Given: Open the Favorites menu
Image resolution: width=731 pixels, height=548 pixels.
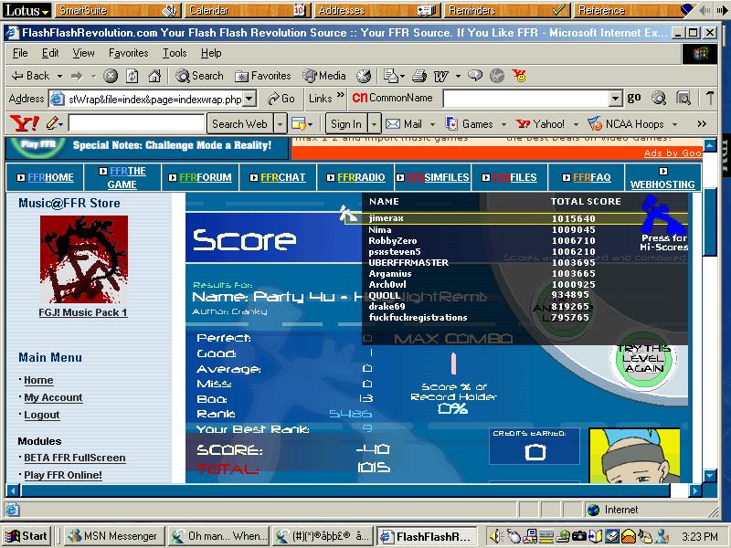Looking at the screenshot, I should 128,53.
